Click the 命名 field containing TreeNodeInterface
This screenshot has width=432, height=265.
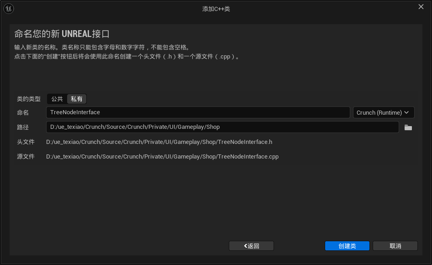point(198,112)
